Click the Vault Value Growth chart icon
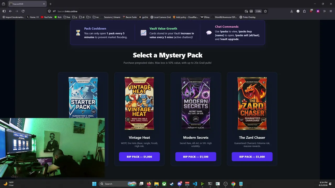 tap(143, 33)
